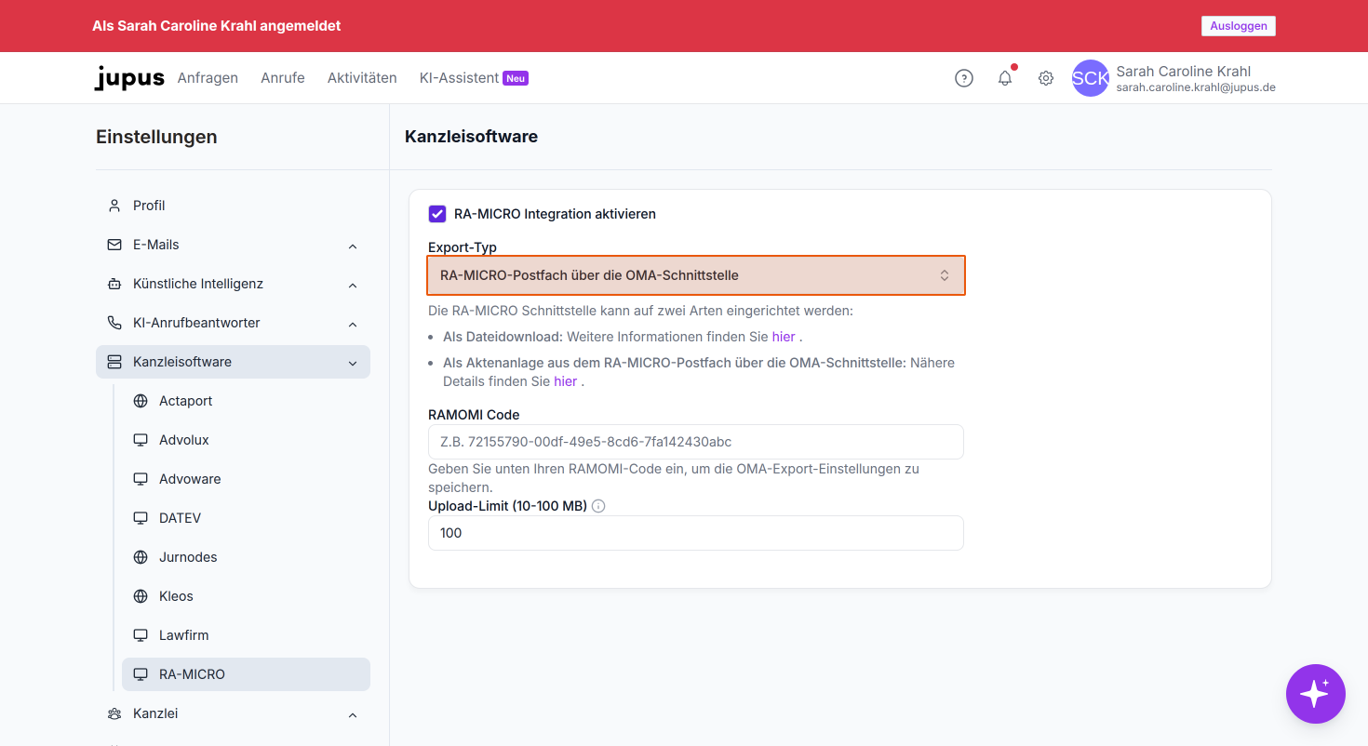1368x746 pixels.
Task: Select Kleos in the sidebar
Action: coord(246,596)
